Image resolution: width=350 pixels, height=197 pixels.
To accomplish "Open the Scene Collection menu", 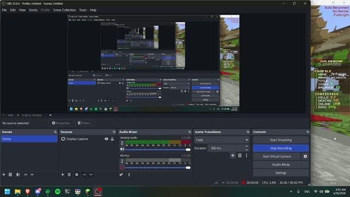I will 65,10.
